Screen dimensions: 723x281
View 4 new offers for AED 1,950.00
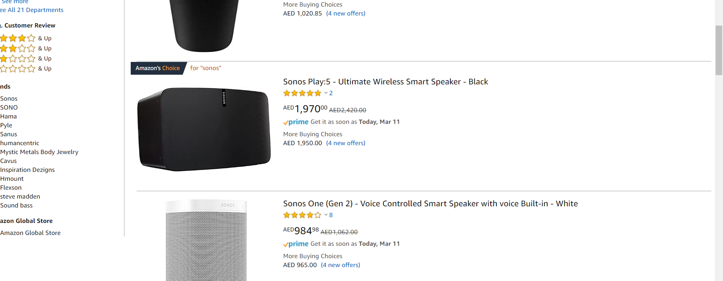[x=346, y=143]
